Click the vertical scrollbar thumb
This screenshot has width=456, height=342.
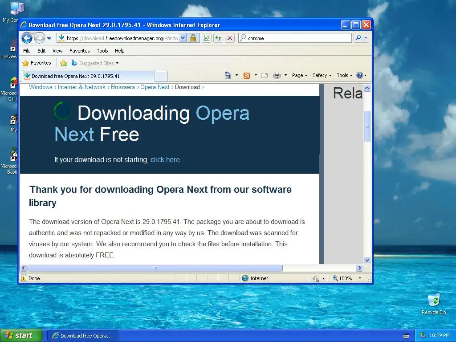coord(367,126)
